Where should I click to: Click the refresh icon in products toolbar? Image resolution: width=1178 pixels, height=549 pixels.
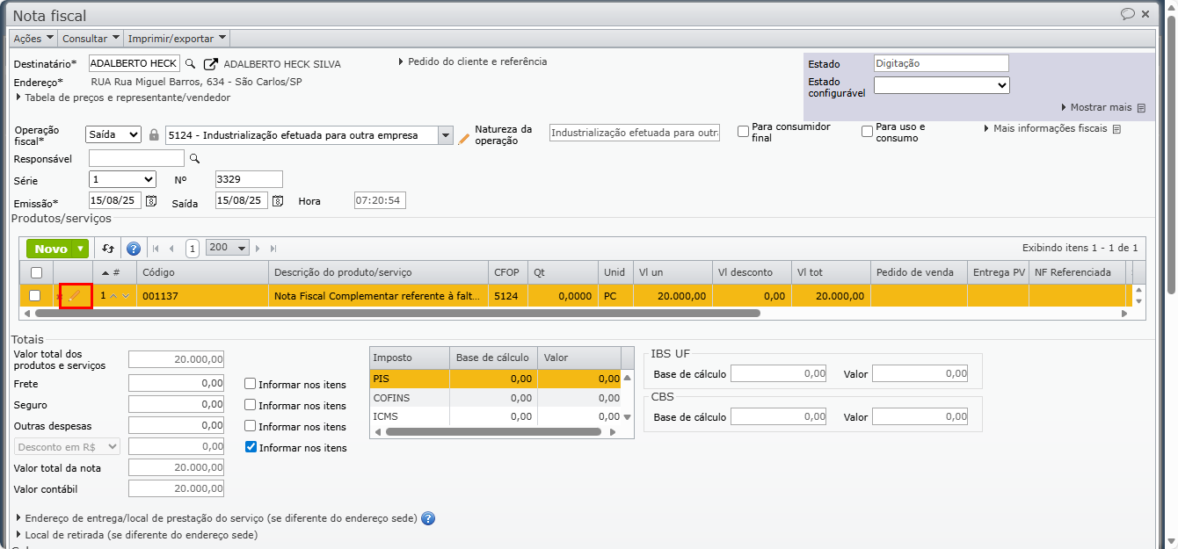[x=108, y=249]
